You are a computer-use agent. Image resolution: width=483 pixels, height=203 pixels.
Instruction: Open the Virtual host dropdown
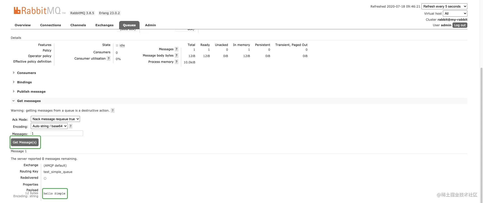(x=455, y=13)
